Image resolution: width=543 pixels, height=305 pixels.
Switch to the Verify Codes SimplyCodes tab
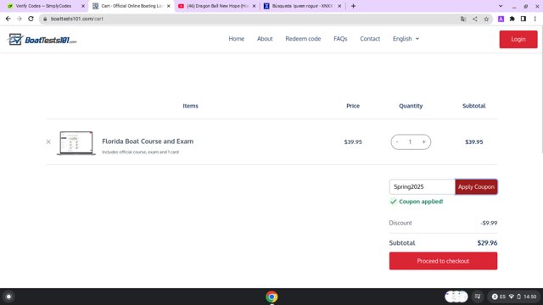43,6
